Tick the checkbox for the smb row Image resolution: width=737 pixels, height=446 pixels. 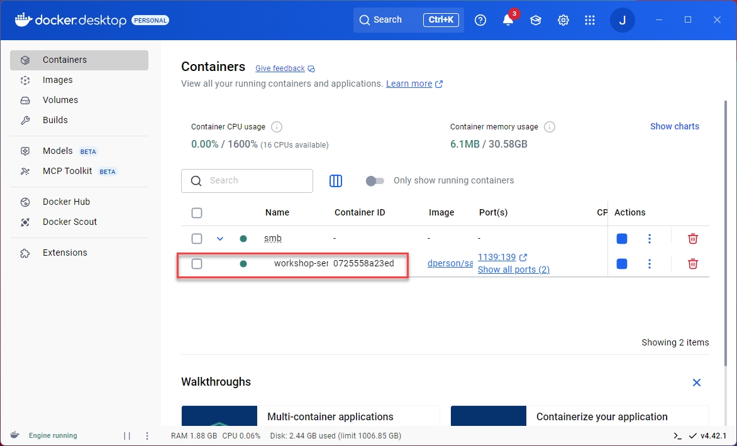point(197,239)
